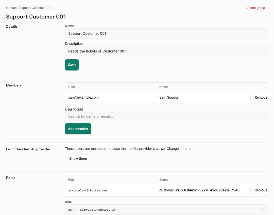Select admin.e2e-tickets/viewer role text
Image resolution: width=274 pixels, height=215 pixels.
[88, 190]
